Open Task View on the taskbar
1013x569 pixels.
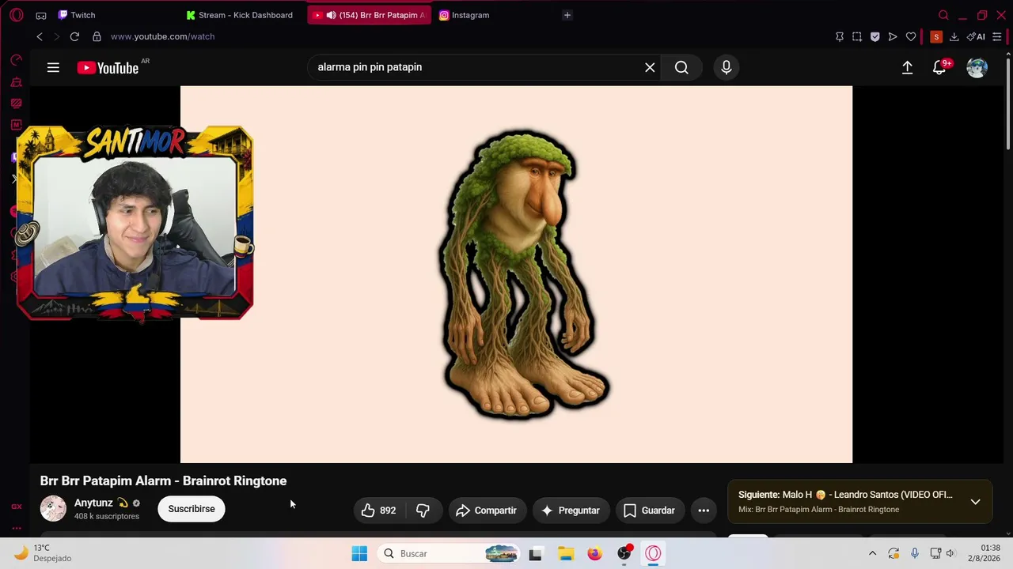(535, 553)
